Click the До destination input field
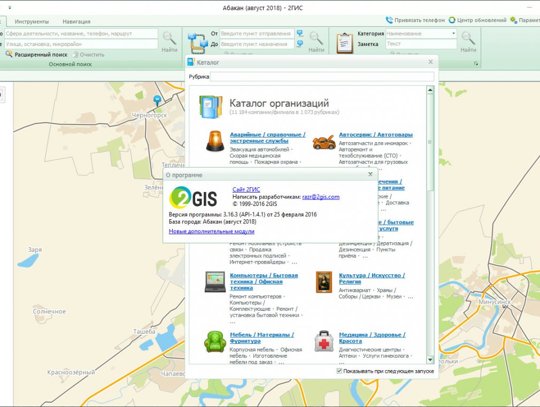540x407 pixels. [x=257, y=44]
